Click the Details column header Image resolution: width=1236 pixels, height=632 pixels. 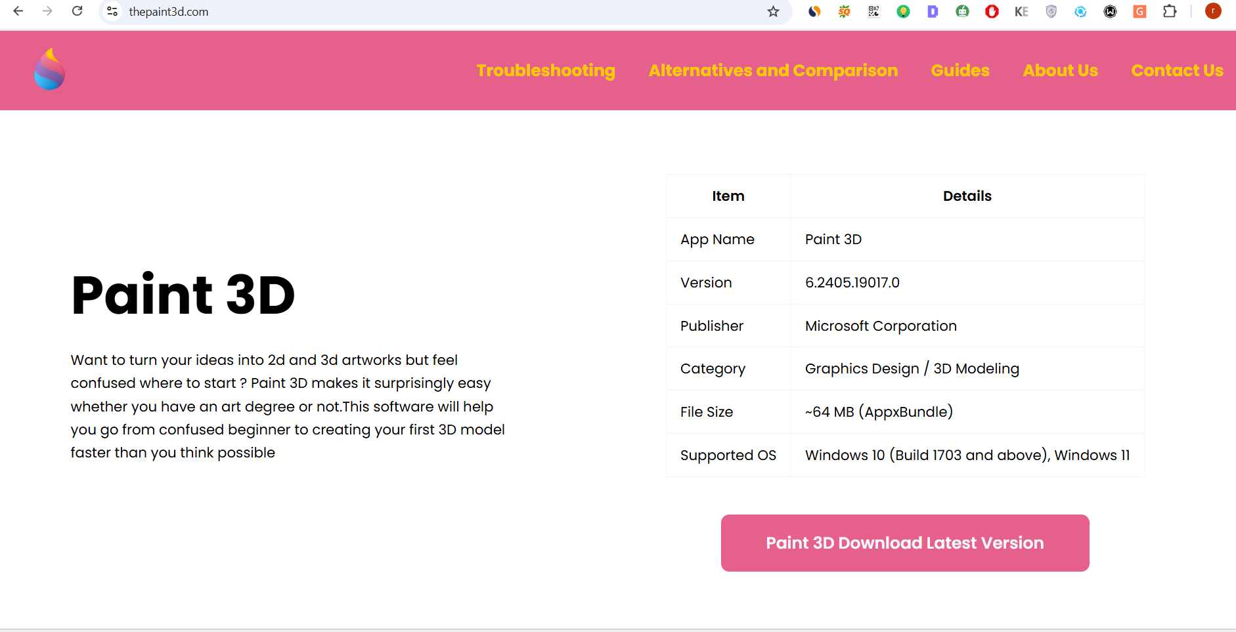point(967,196)
